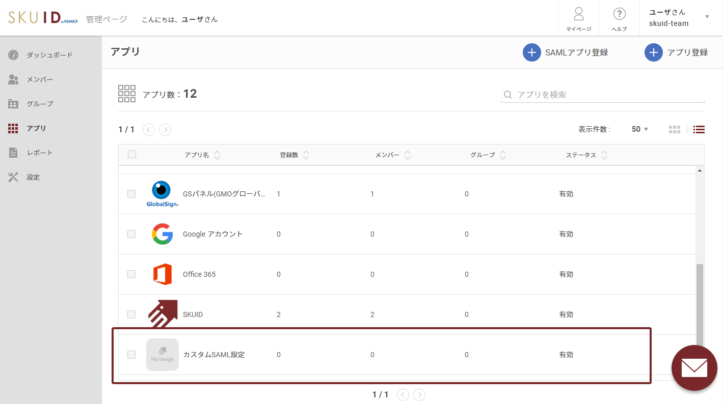Tick the checkbox for Office 365
Image resolution: width=723 pixels, height=404 pixels.
click(131, 274)
